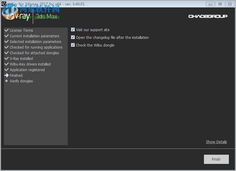Select the Finished step text
Image resolution: width=236 pixels, height=171 pixels.
coord(16,76)
